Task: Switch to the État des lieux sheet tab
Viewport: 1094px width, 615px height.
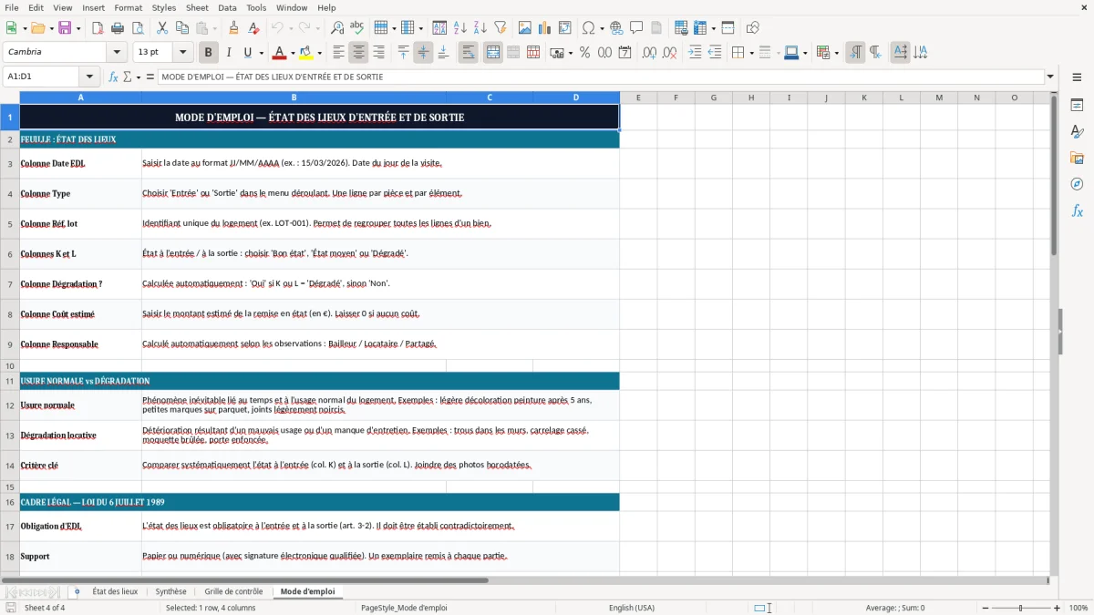Action: (x=115, y=592)
